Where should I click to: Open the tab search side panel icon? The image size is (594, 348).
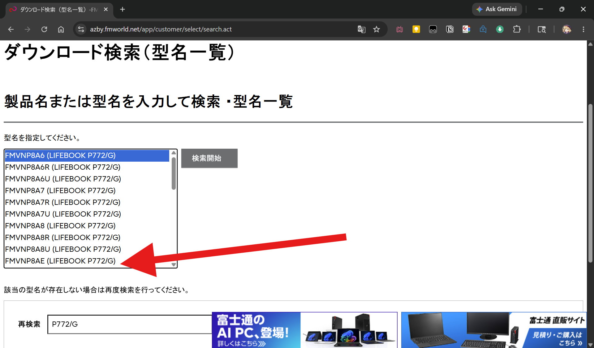pyautogui.click(x=541, y=29)
